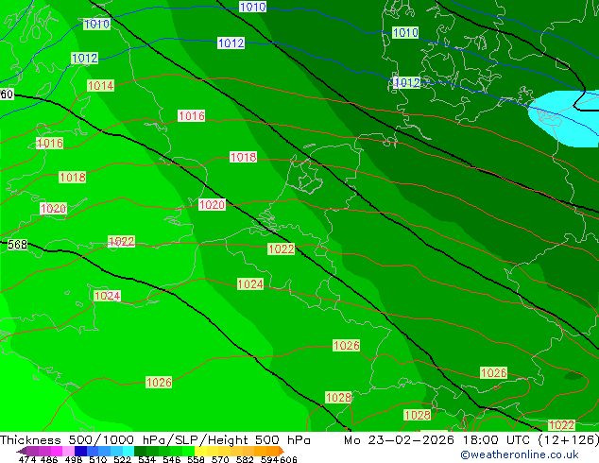Pick the bright yellow swatch above 558
The height and width of the screenshot is (463, 599).
200,451
